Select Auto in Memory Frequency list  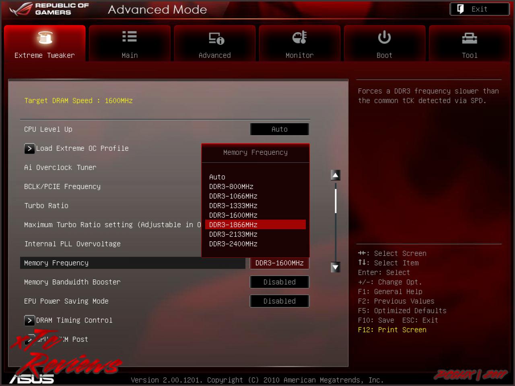(x=255, y=177)
